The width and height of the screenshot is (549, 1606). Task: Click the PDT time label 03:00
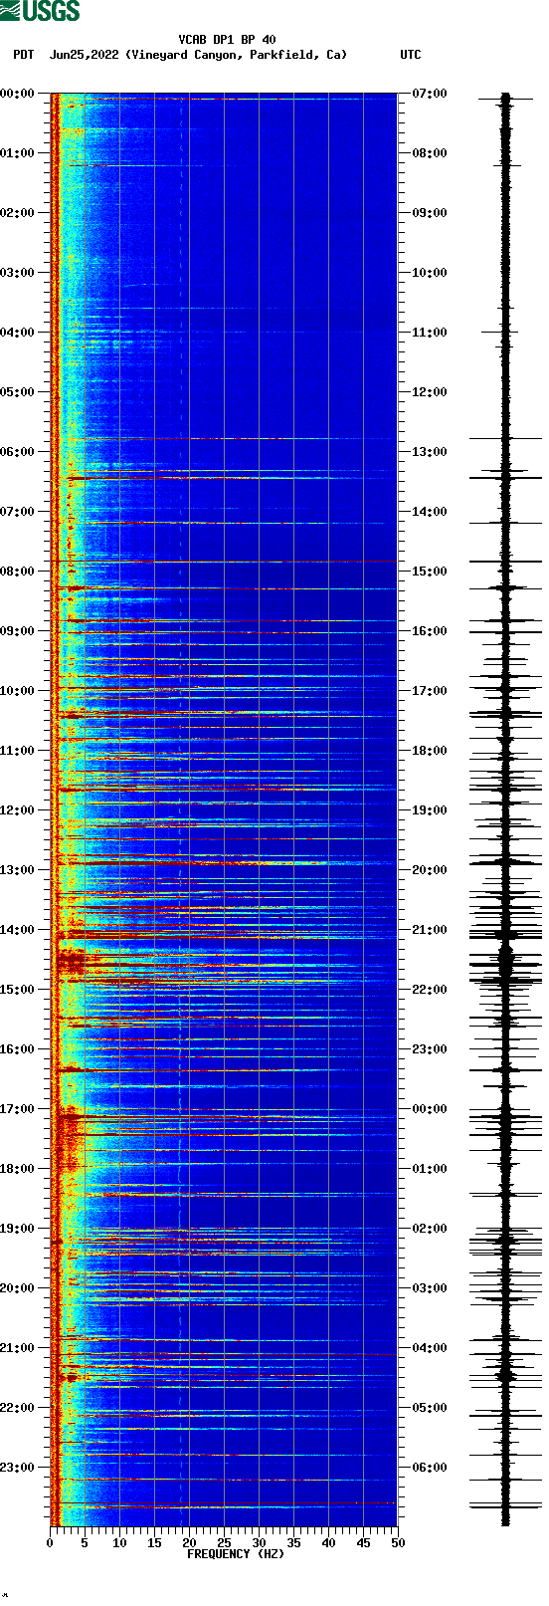coord(17,273)
